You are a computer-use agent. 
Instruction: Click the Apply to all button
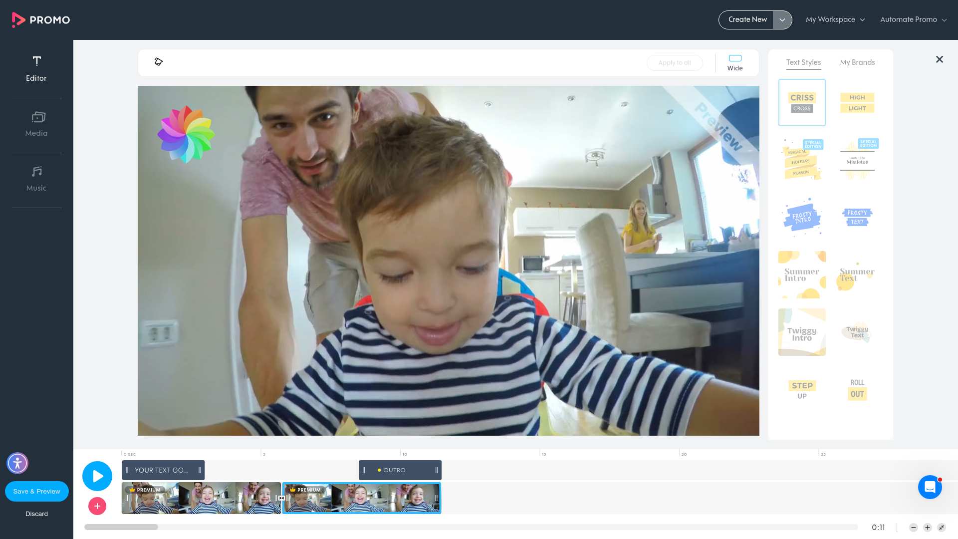coord(675,63)
